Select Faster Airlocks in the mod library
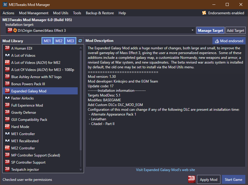The image size is (248, 185). tap(40, 98)
